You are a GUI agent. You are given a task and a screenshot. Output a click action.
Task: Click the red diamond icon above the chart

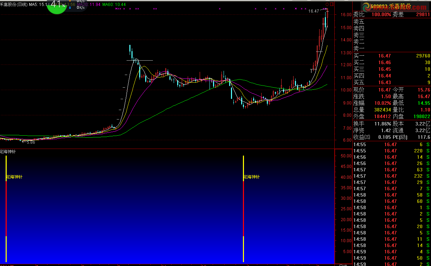[327, 4]
